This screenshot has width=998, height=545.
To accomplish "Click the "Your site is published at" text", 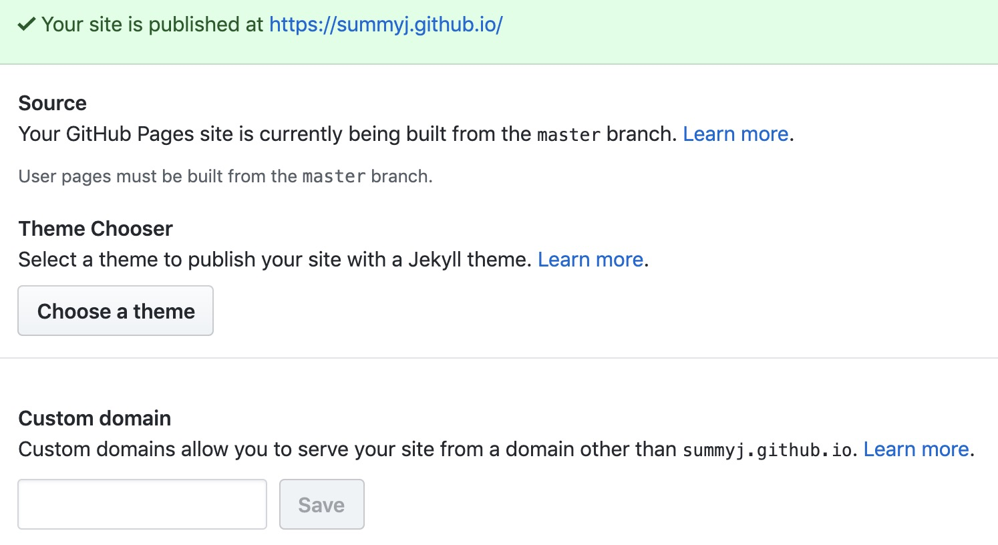I will tap(152, 25).
